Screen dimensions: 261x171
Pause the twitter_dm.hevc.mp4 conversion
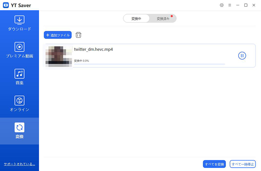coord(242,56)
